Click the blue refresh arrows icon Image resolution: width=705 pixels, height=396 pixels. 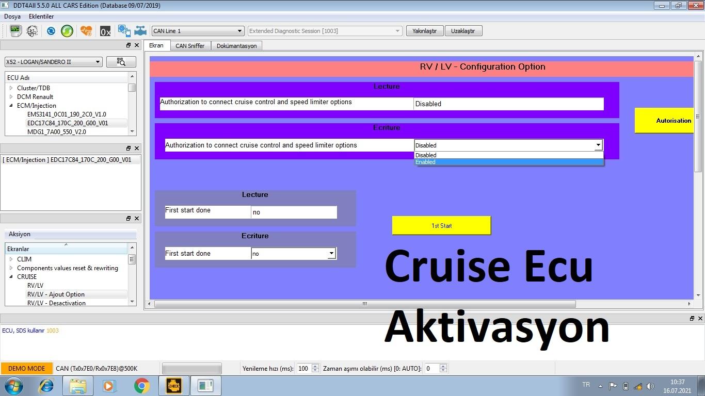[x=51, y=31]
